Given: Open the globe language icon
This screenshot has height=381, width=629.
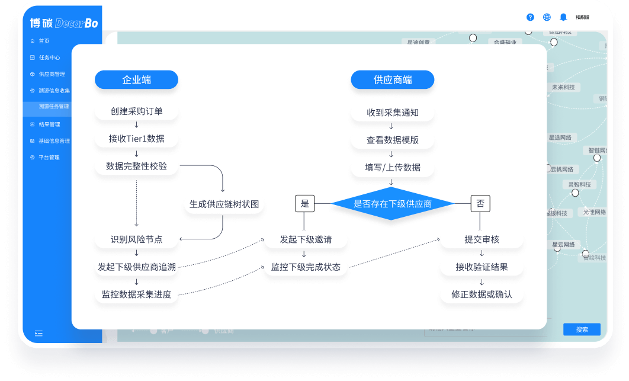Looking at the screenshot, I should point(546,17).
